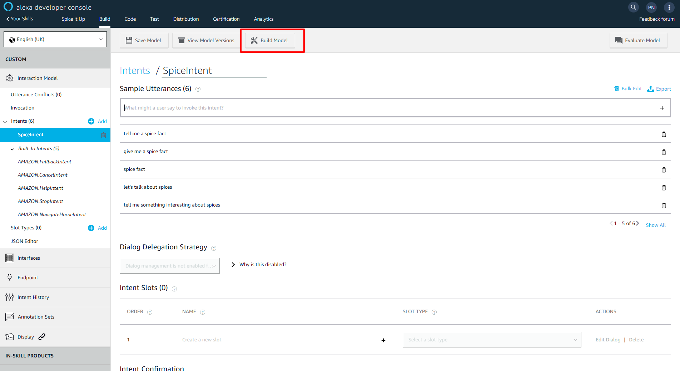
Task: Open the PN user account avatar
Action: point(651,7)
